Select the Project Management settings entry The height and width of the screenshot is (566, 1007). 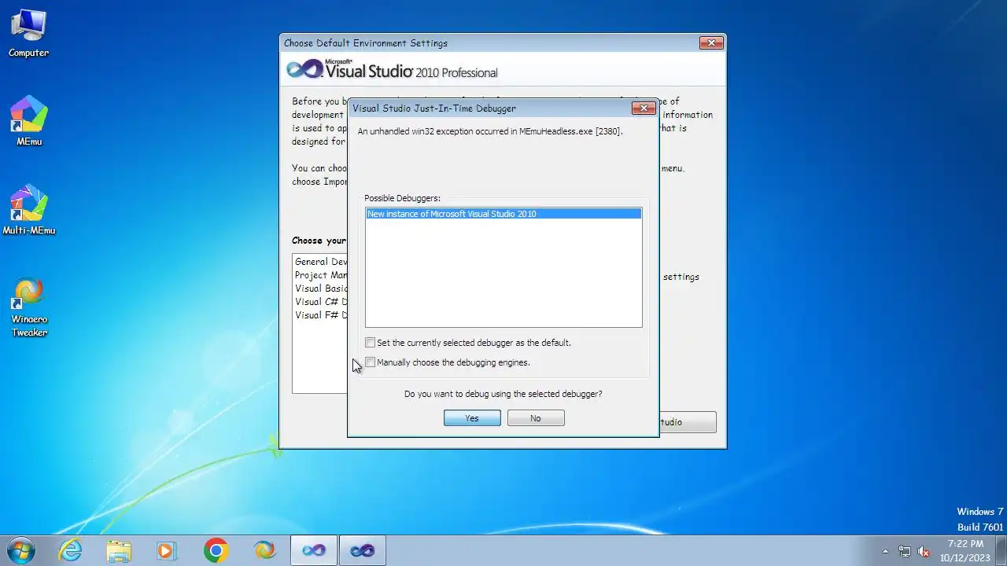(321, 275)
